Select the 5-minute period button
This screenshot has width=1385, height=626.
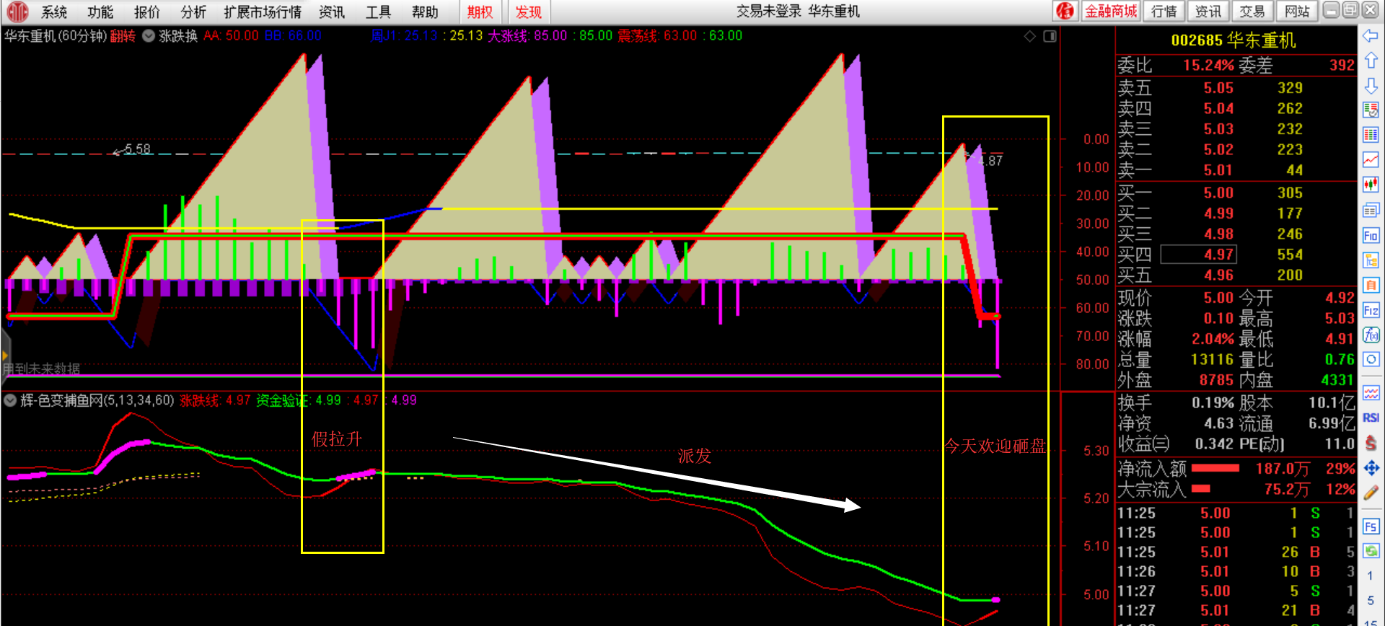tap(1370, 600)
